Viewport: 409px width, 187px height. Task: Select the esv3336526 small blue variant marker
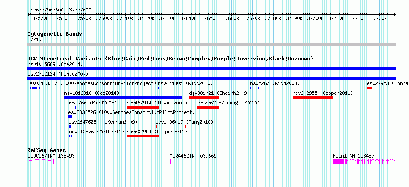pos(70,117)
